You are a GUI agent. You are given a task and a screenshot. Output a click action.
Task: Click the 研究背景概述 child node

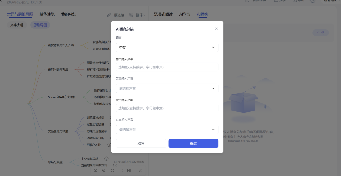(101, 49)
